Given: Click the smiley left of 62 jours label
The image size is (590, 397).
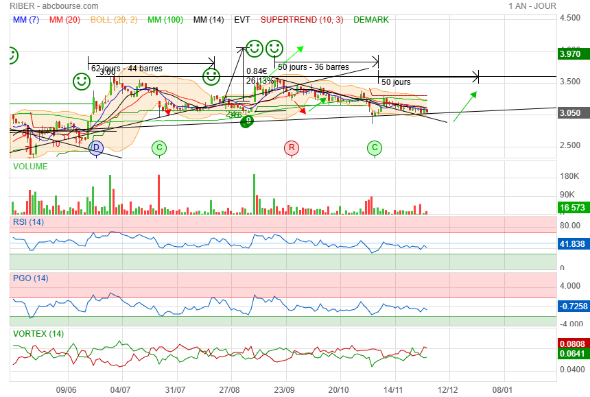Looking at the screenshot, I should point(82,82).
